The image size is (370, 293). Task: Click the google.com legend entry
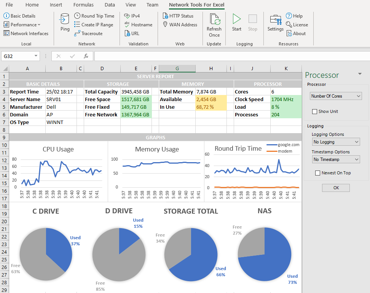[283, 145]
